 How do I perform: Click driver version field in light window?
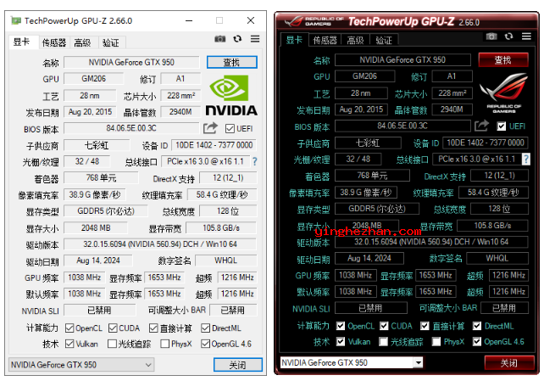pos(160,244)
